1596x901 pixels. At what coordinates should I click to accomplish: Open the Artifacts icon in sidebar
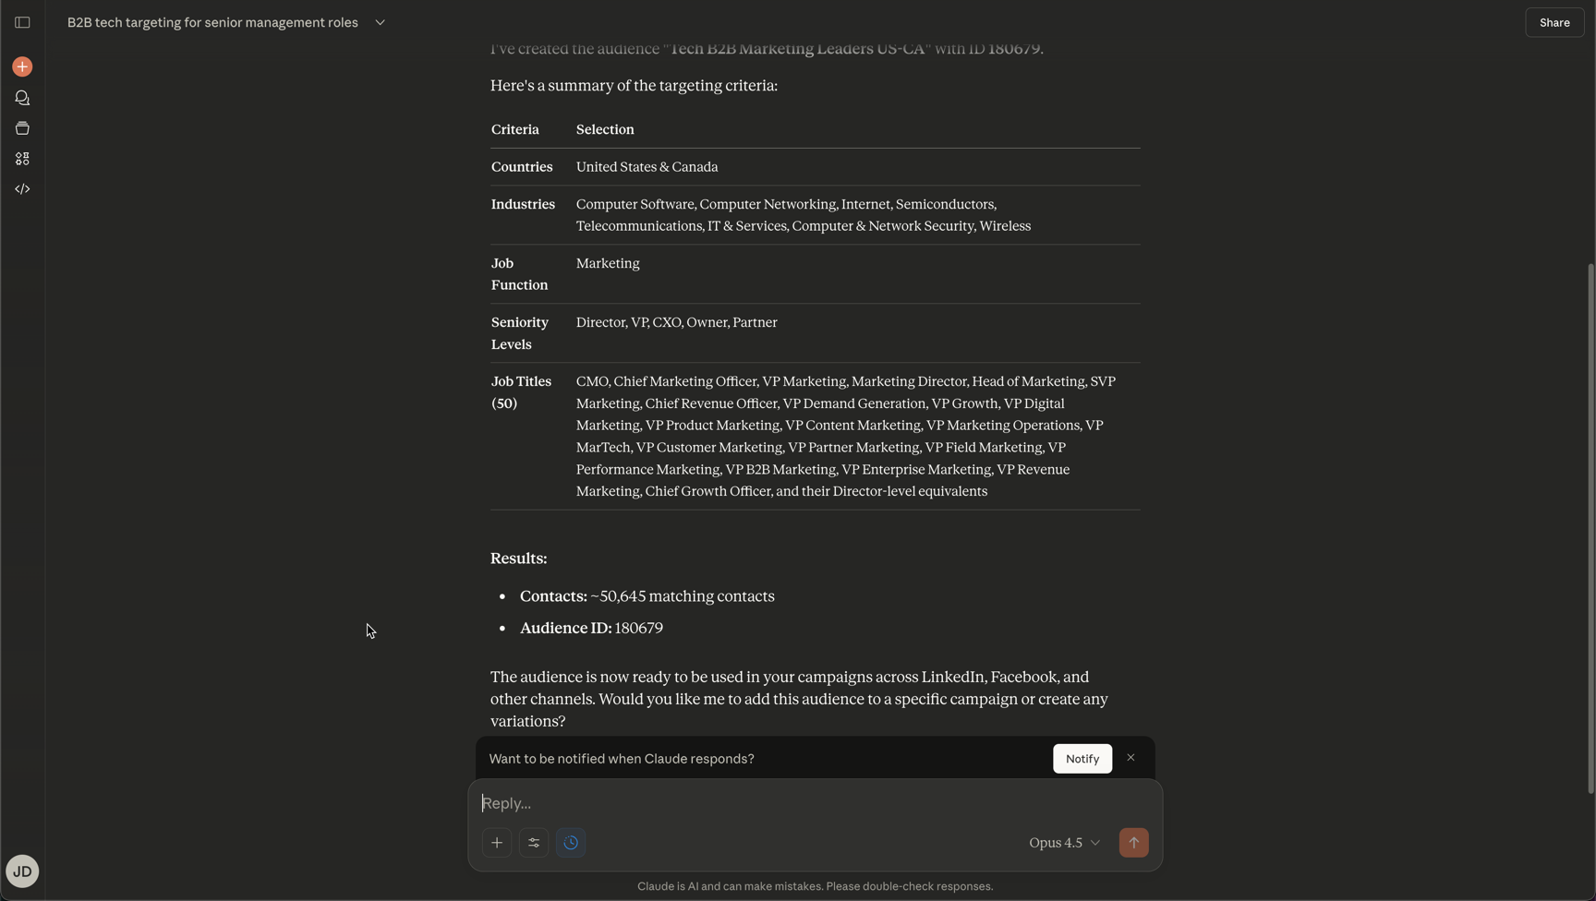point(22,159)
